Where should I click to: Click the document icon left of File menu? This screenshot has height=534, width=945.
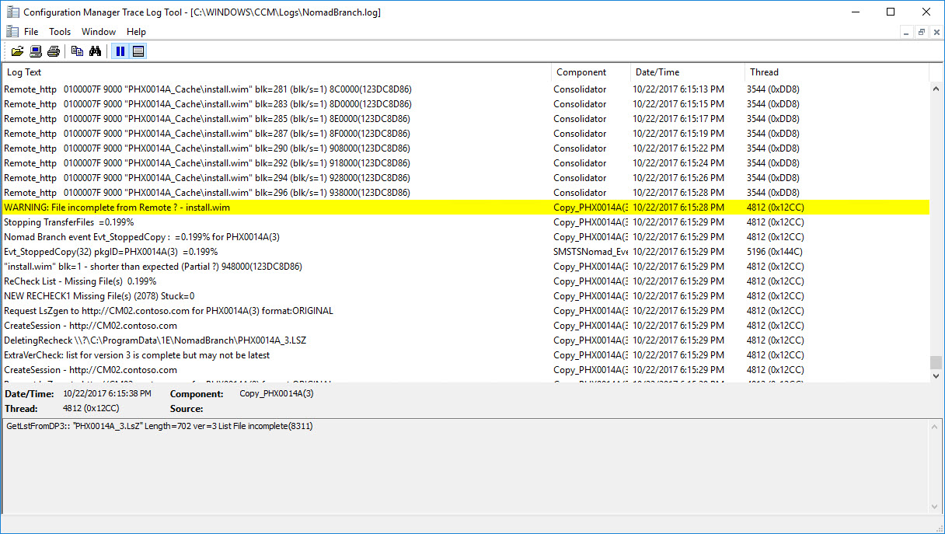click(12, 32)
